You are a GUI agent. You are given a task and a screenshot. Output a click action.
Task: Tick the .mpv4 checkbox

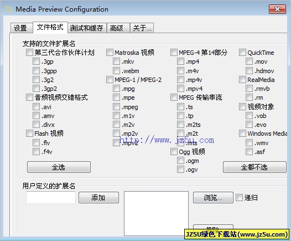(180, 89)
